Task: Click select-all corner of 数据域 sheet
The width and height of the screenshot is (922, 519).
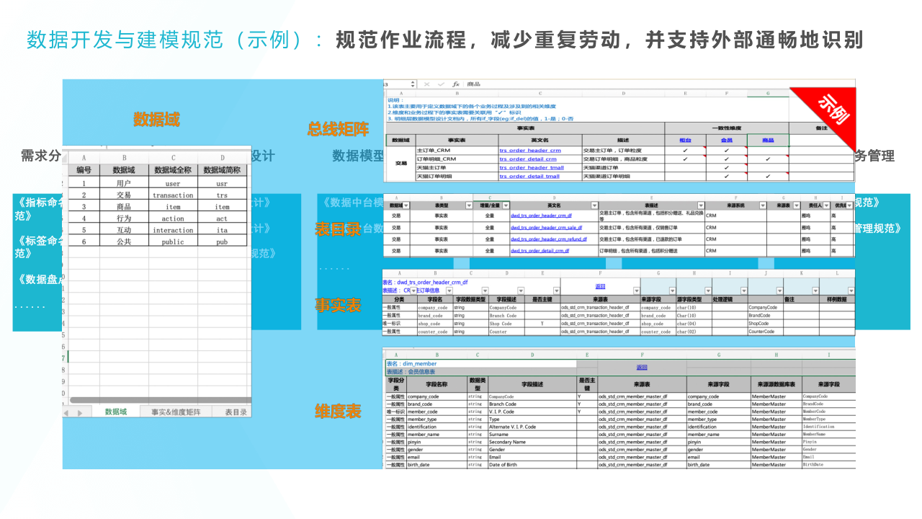Action: tap(66, 157)
